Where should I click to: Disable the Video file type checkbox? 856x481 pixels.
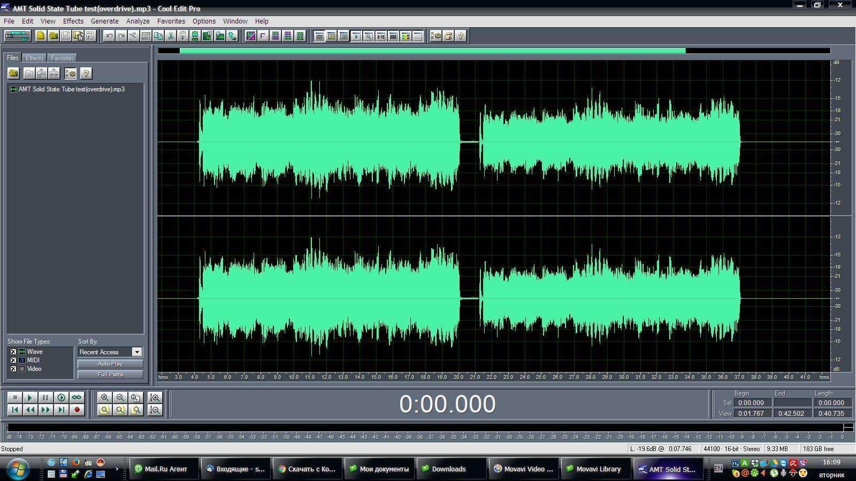click(x=13, y=369)
